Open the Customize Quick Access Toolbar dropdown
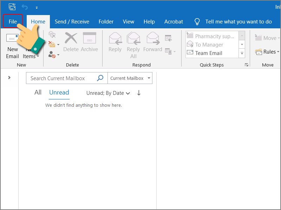Screen dimensions: 281x210 point(37,7)
